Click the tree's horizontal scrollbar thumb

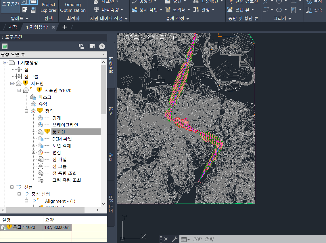click(x=46, y=210)
